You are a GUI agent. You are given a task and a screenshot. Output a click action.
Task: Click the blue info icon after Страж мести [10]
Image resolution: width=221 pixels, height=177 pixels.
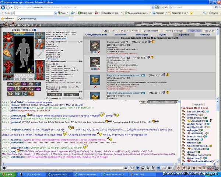35,30
